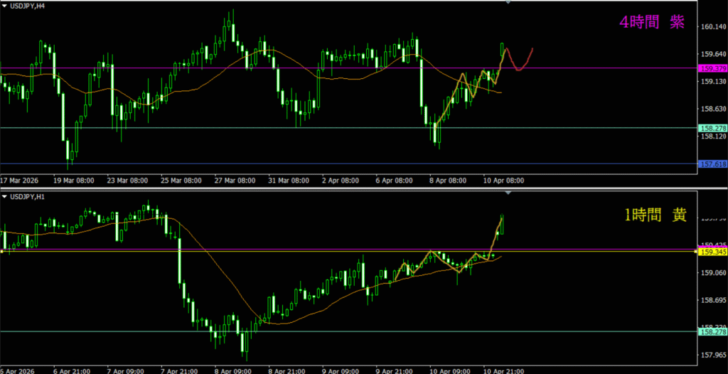
Task: Click the yellow line handle at H1 left edge
Action: (x=2, y=251)
